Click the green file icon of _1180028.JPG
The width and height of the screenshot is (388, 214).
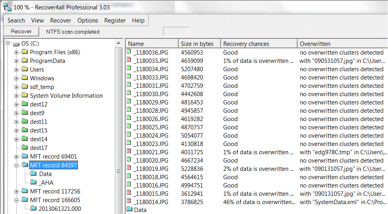click(x=129, y=110)
